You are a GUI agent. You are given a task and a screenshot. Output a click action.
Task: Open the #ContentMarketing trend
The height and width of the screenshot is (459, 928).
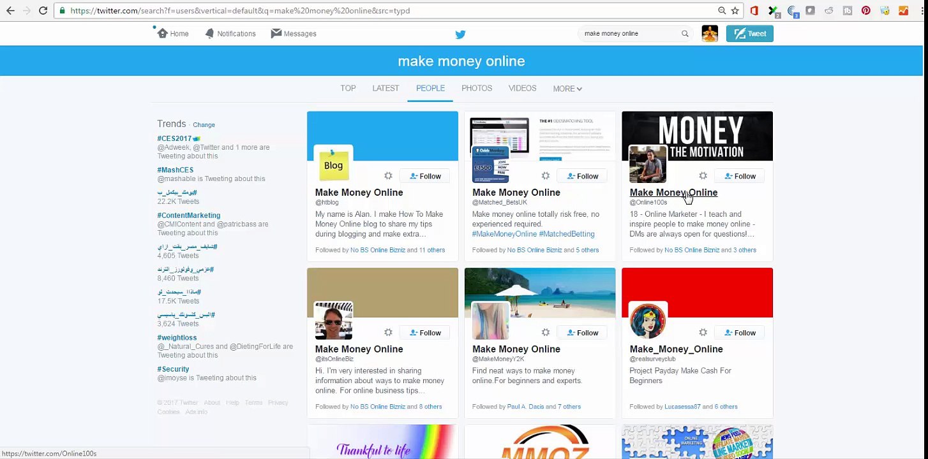[x=189, y=215]
